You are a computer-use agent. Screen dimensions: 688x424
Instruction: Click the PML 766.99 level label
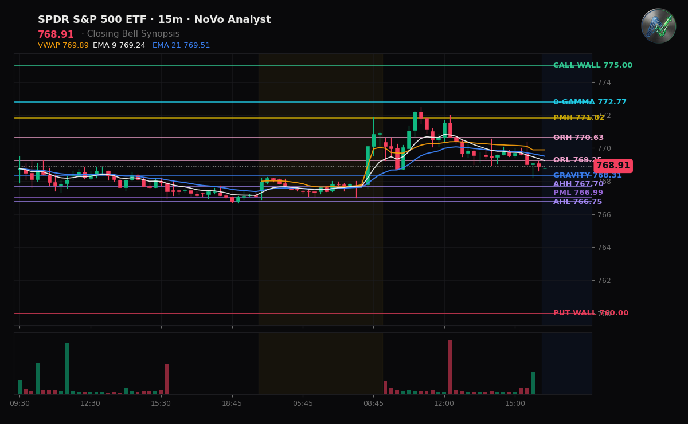click(x=578, y=193)
